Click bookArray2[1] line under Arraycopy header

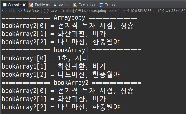(54, 34)
